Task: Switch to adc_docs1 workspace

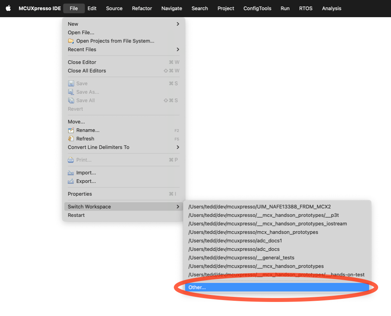Action: pos(277,241)
